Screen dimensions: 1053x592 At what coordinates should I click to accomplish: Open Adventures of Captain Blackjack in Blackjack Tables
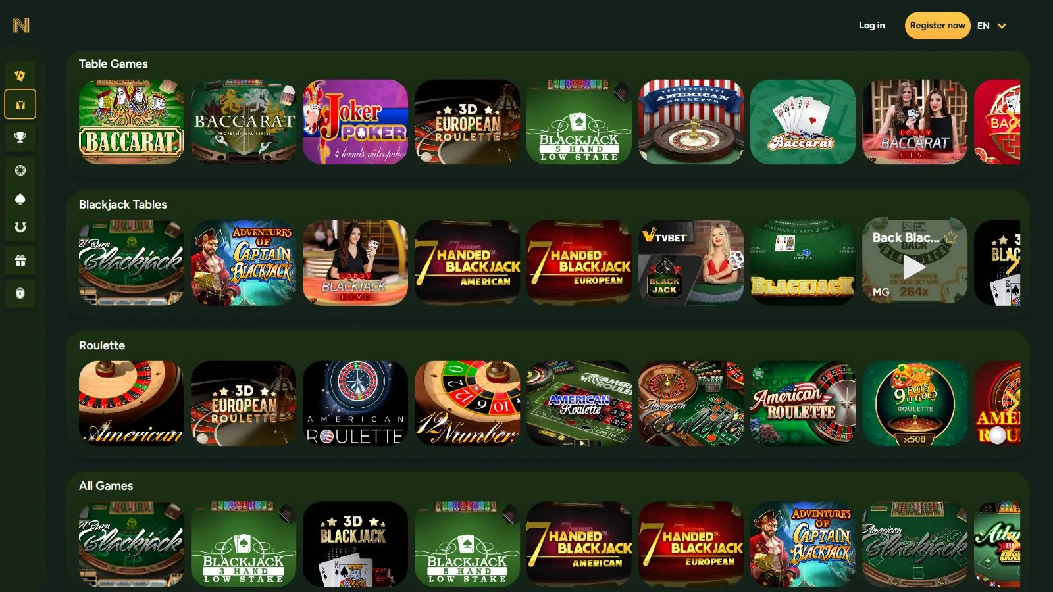tap(244, 262)
